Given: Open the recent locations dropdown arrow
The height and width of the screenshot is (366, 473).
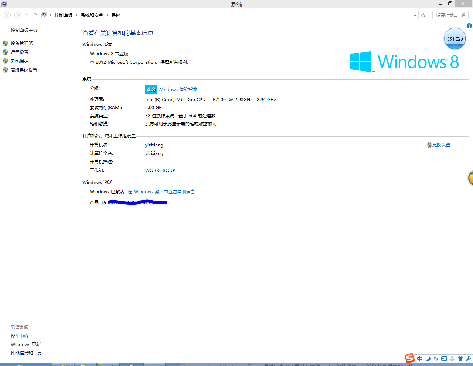Looking at the screenshot, I should [27, 15].
